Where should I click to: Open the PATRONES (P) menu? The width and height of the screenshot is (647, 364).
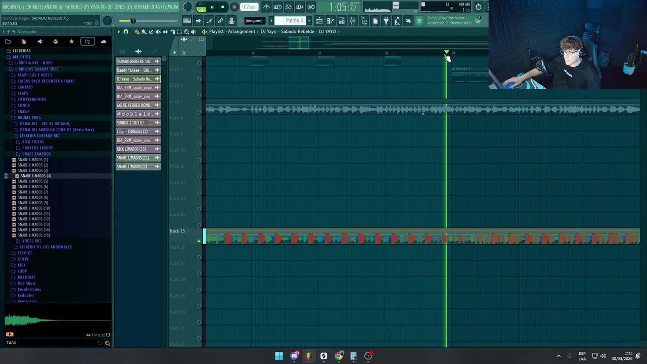(x=77, y=7)
